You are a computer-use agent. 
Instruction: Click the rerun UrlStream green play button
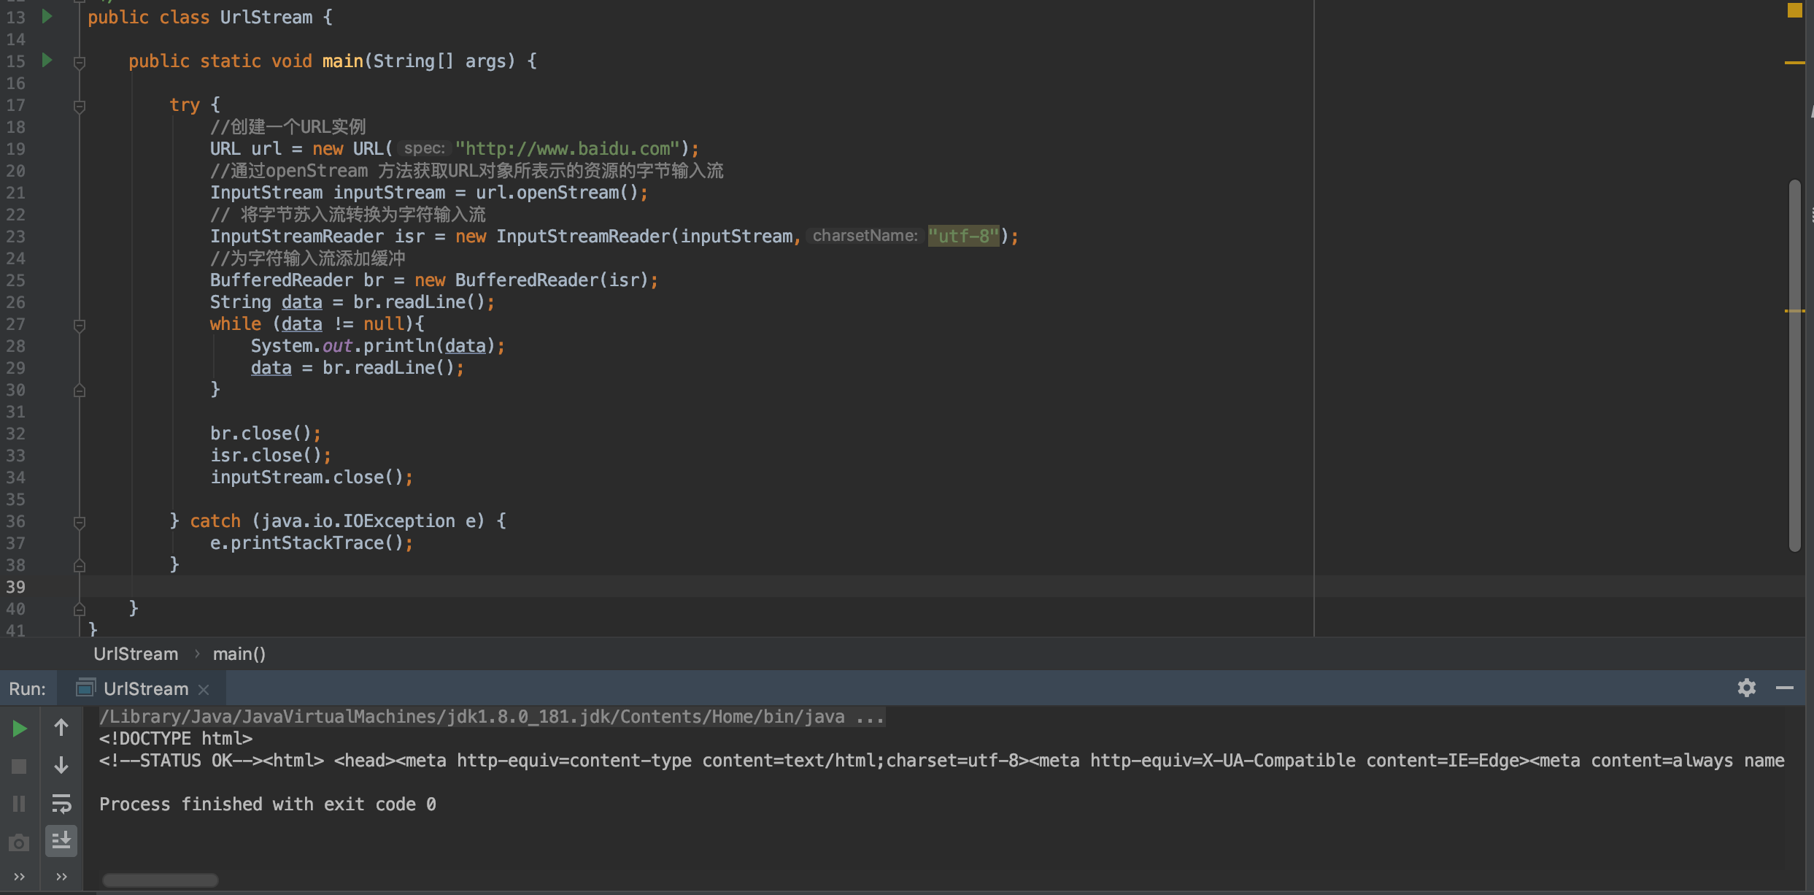[x=20, y=729]
